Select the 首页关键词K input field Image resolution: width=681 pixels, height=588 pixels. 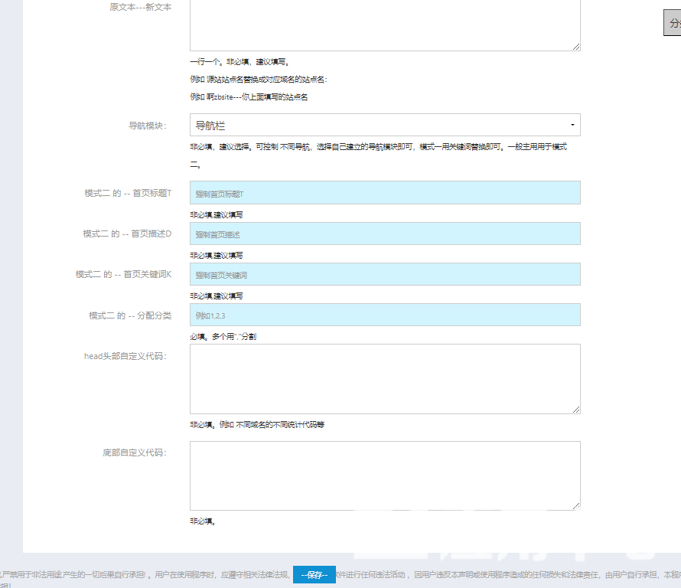(385, 274)
